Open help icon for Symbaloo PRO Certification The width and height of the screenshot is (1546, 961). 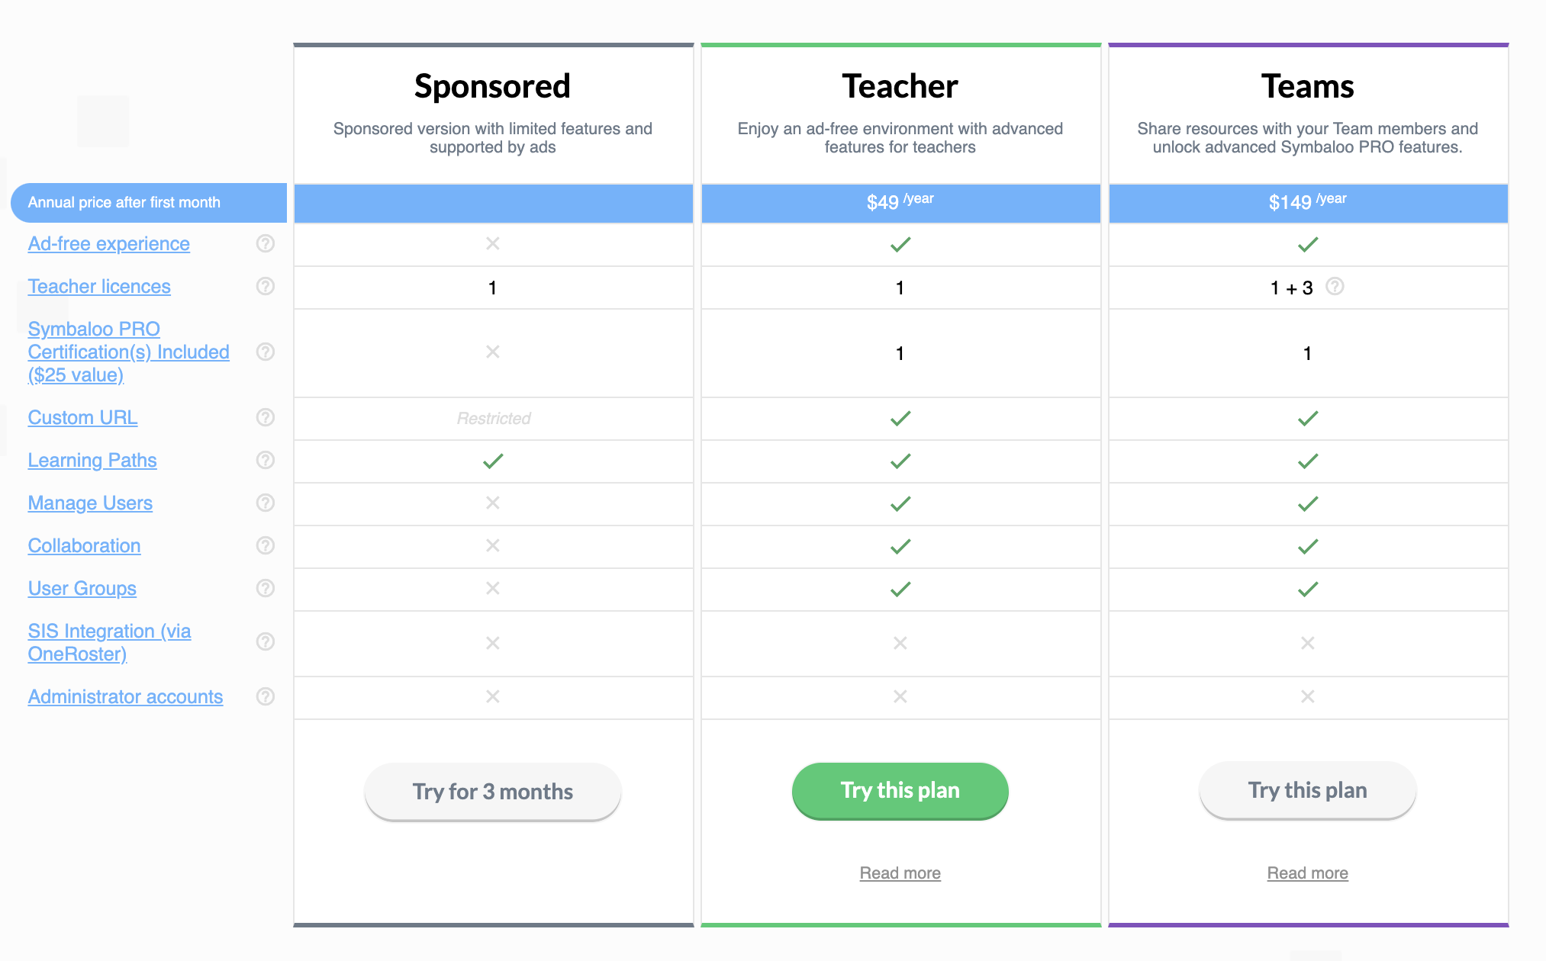(266, 352)
